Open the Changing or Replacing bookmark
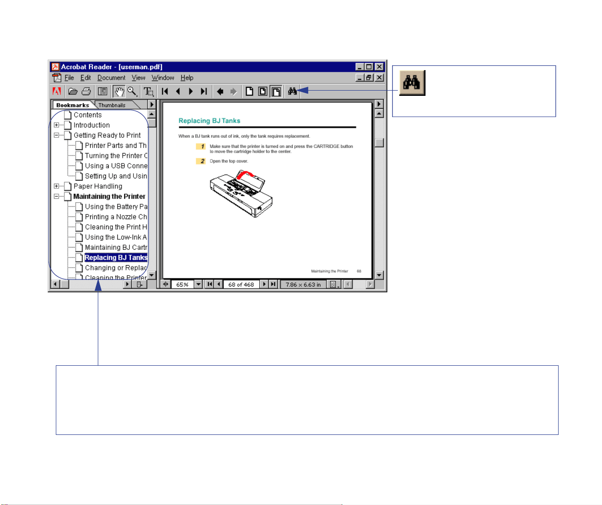This screenshot has height=505, width=602. [x=116, y=268]
